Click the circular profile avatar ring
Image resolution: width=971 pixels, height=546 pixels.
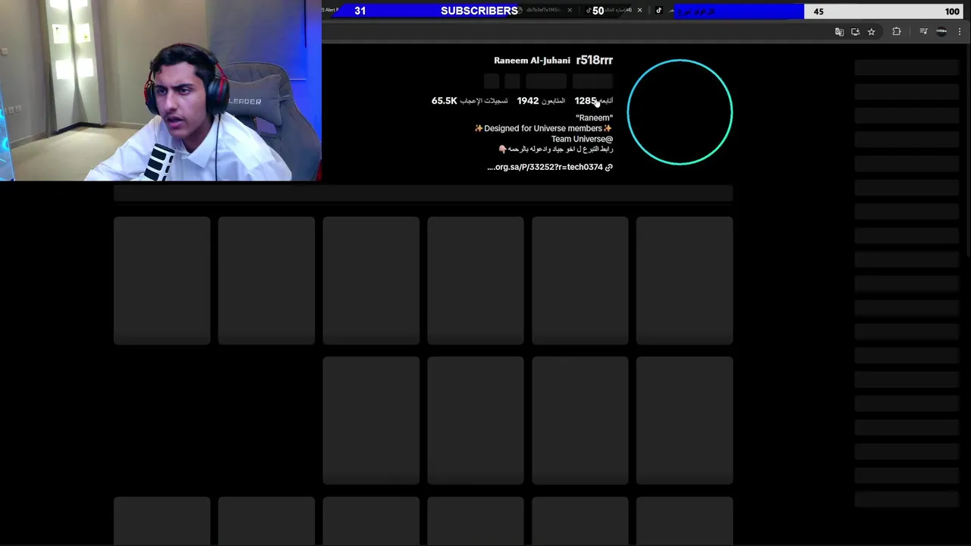click(x=680, y=111)
